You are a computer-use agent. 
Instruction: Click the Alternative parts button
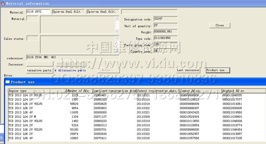pos(40,71)
